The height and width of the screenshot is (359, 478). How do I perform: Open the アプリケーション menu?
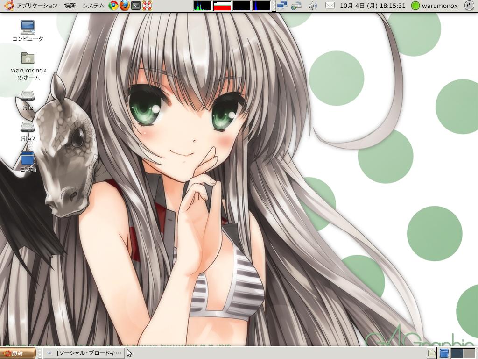tap(36, 6)
